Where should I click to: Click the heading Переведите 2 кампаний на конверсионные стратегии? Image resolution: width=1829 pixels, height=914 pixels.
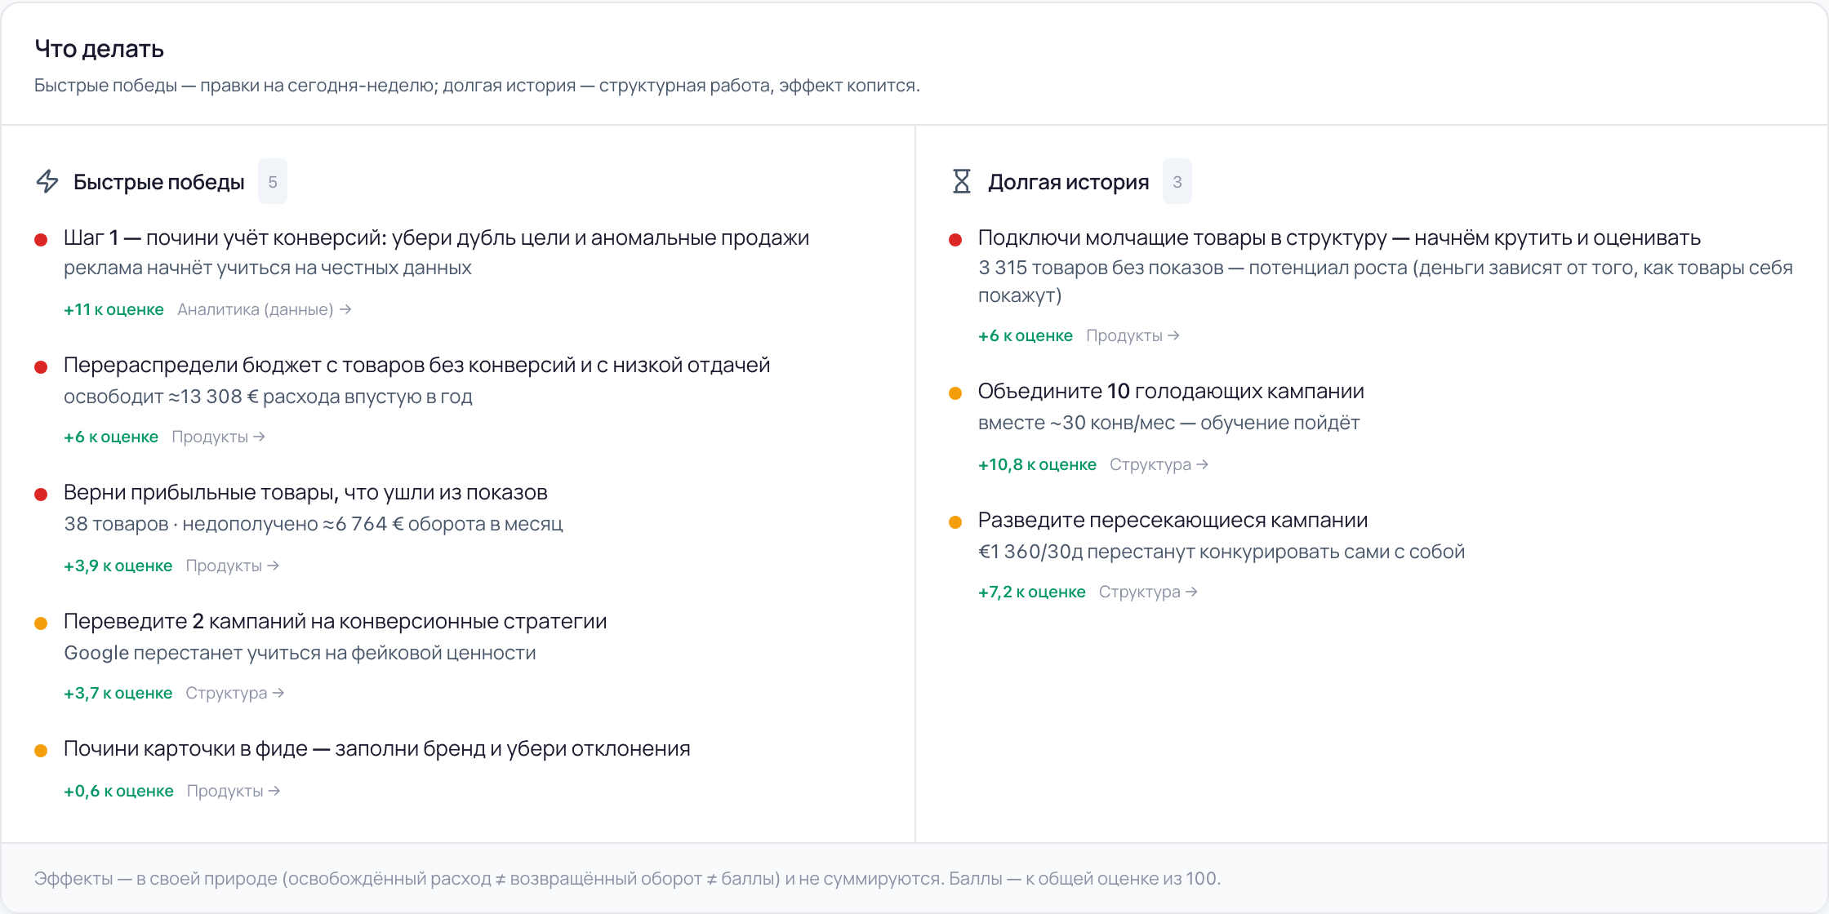[336, 621]
